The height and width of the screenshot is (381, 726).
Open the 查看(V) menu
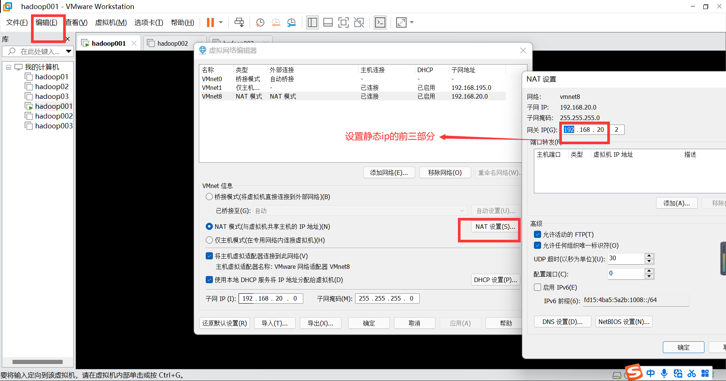coord(76,23)
